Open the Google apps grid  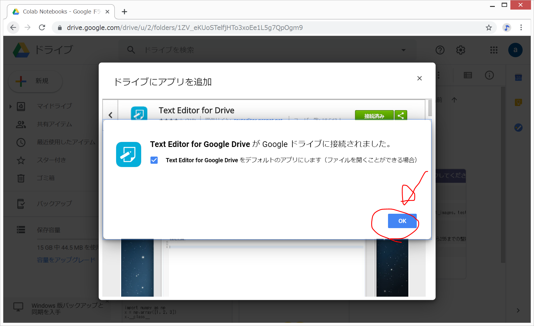[494, 50]
